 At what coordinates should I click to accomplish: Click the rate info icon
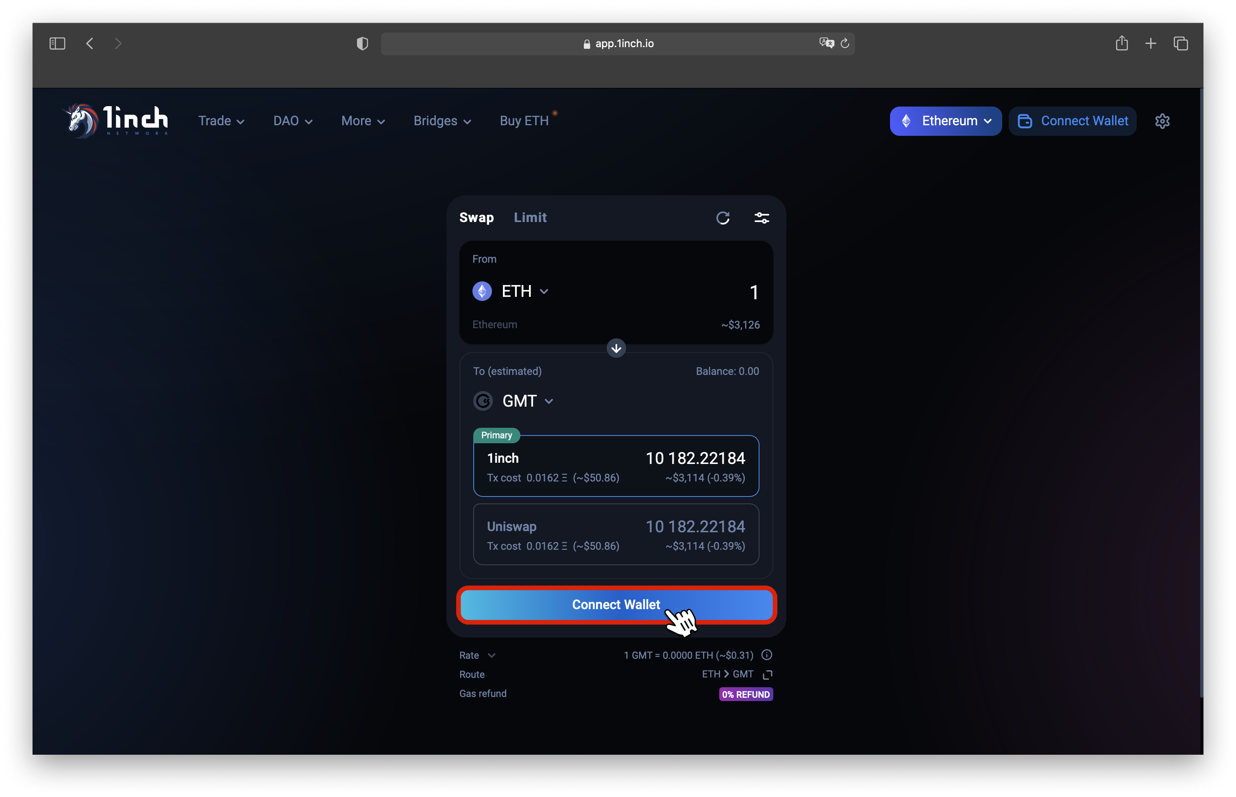click(x=767, y=655)
